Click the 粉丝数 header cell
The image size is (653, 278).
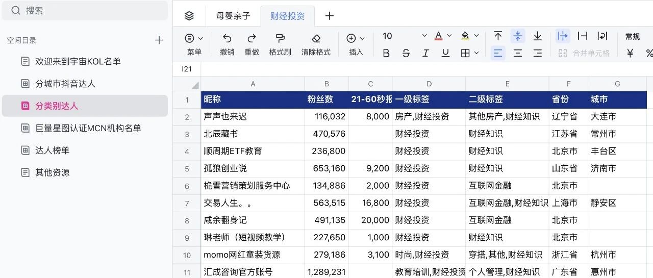click(326, 99)
